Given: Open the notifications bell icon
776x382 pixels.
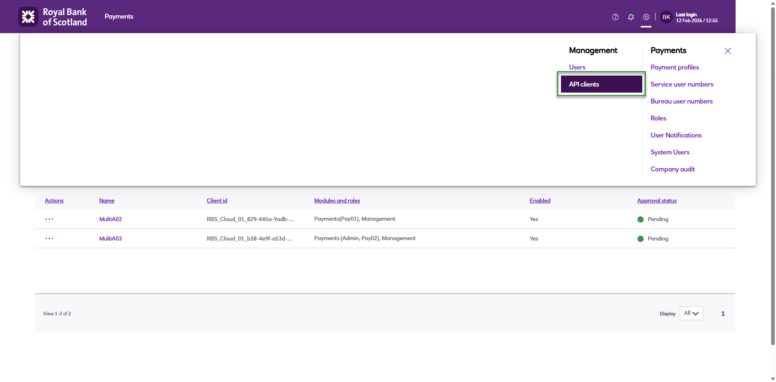Looking at the screenshot, I should click(x=631, y=17).
